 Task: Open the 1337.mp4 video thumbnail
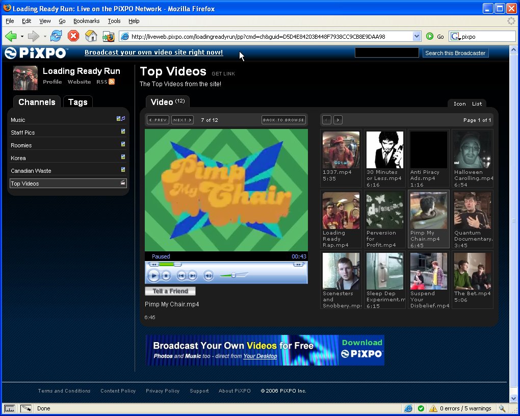coord(341,149)
